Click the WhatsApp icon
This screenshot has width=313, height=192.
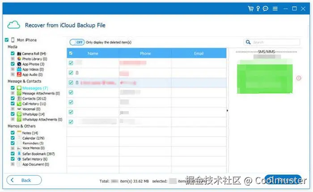[19, 114]
